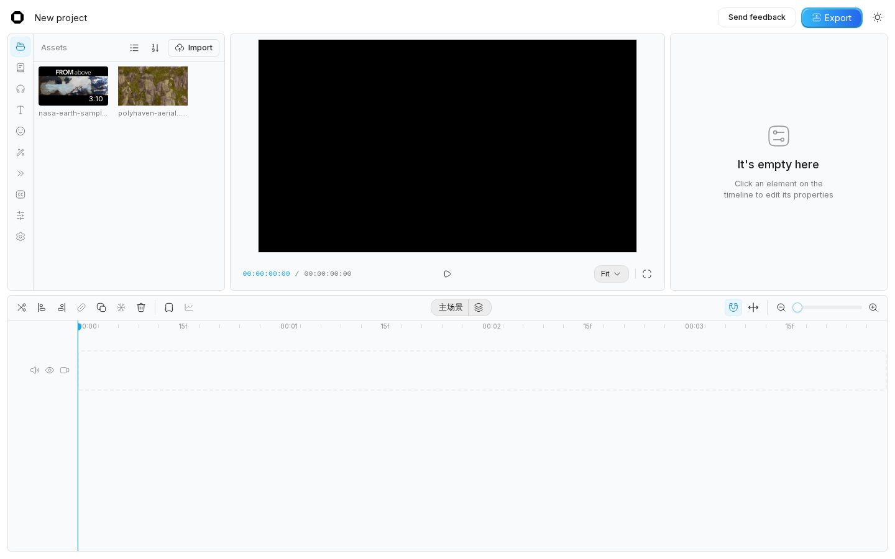
Task: Click the link clips chain icon
Action: point(81,307)
